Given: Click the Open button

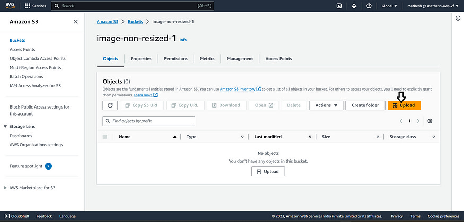Looking at the screenshot, I should click(x=264, y=105).
